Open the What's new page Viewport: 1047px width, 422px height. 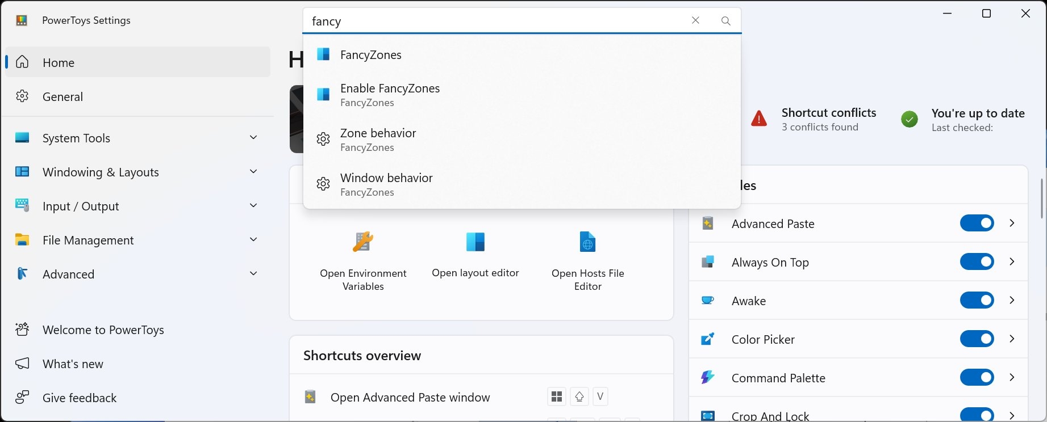pyautogui.click(x=138, y=364)
